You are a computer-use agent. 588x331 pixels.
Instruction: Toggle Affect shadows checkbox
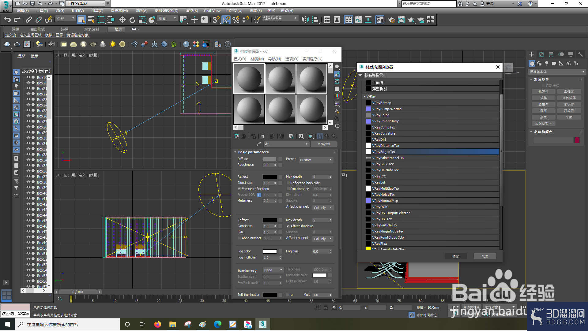click(288, 226)
